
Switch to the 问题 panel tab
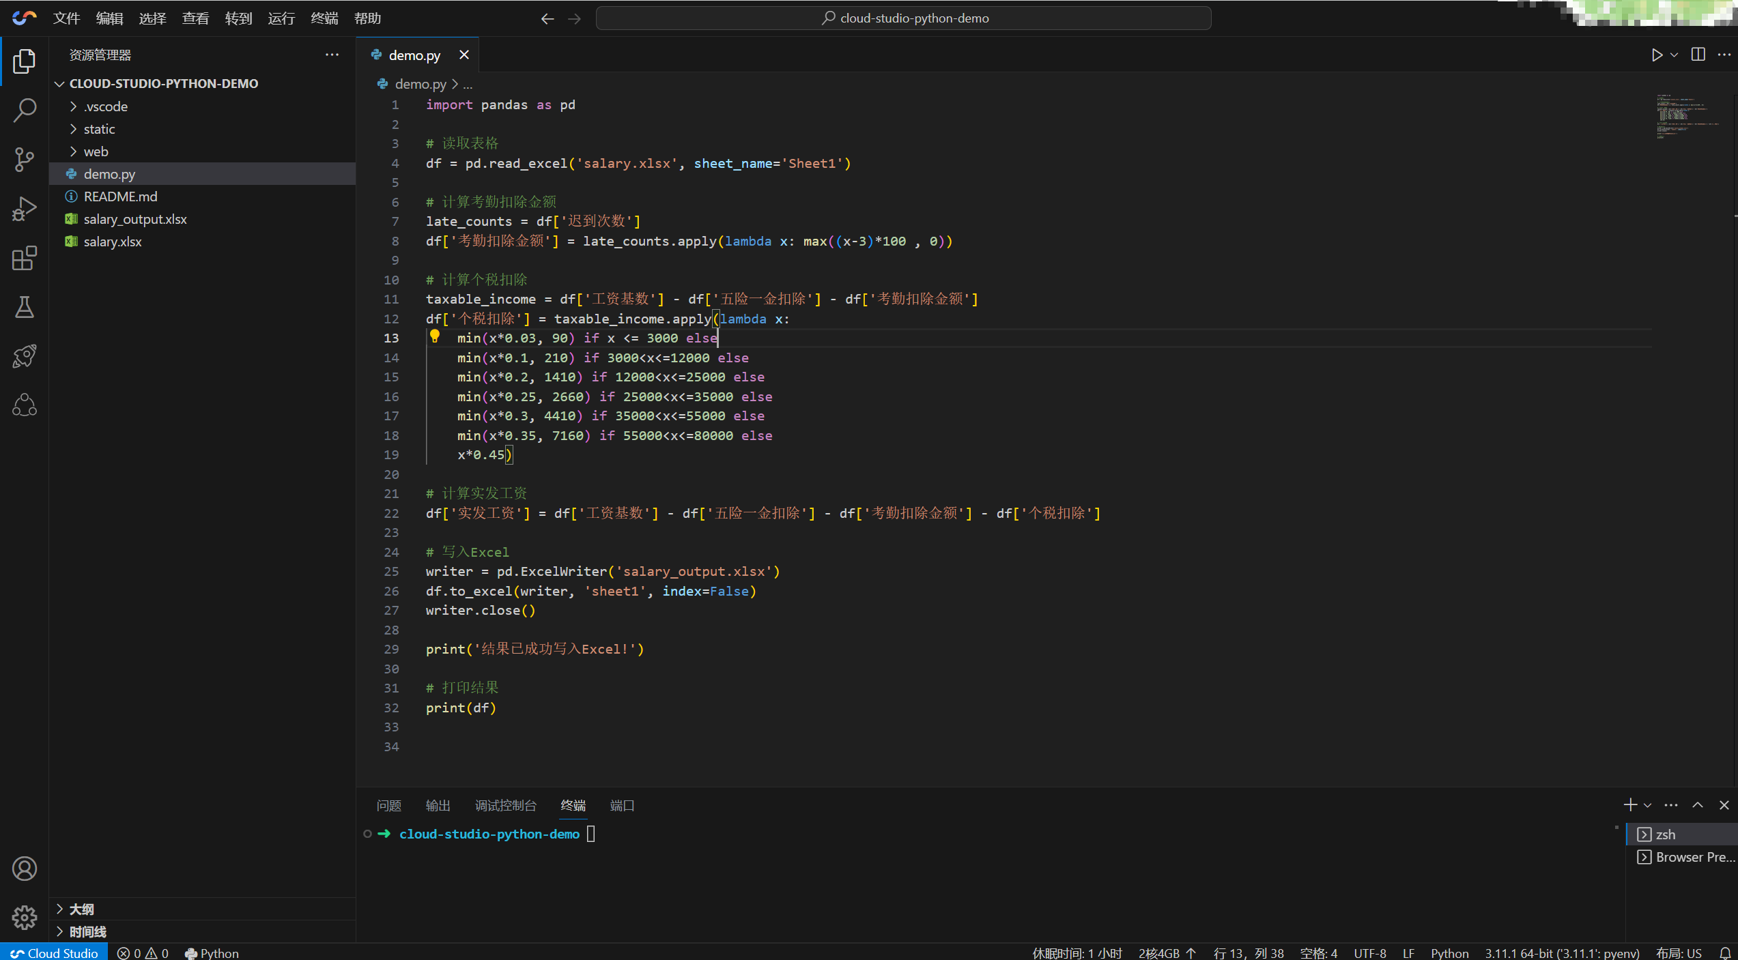coord(389,806)
